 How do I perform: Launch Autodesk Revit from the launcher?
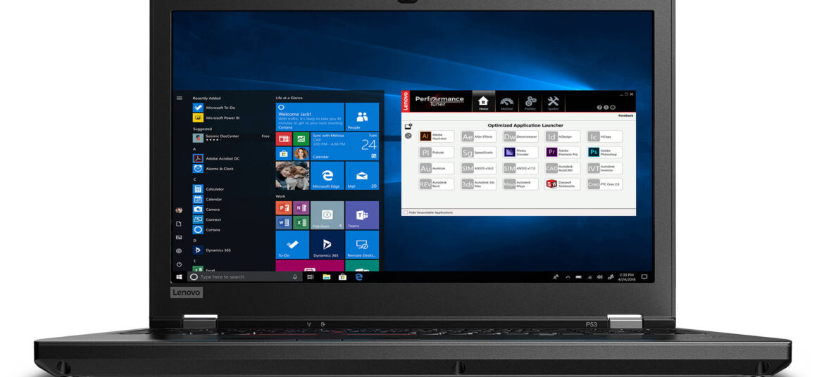(437, 184)
